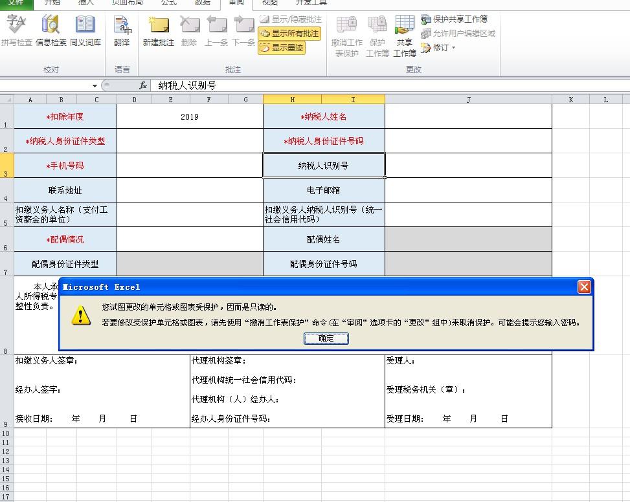Switch to the 视图 ribbon tab
Image resolution: width=630 pixels, height=502 pixels.
coord(270,3)
